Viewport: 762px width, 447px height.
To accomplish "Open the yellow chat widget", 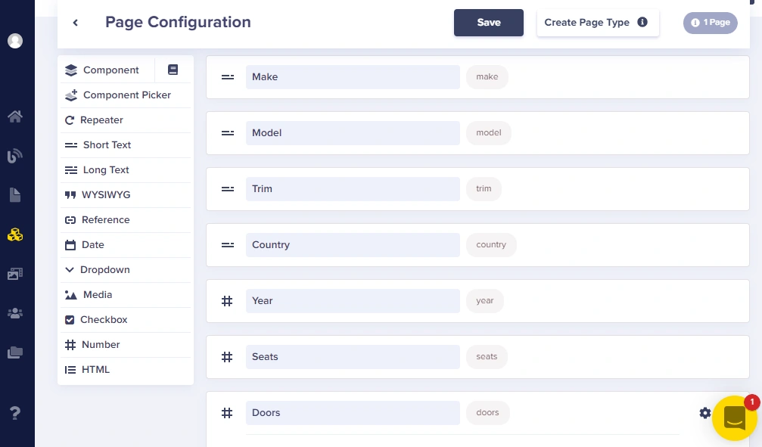I will coord(735,418).
